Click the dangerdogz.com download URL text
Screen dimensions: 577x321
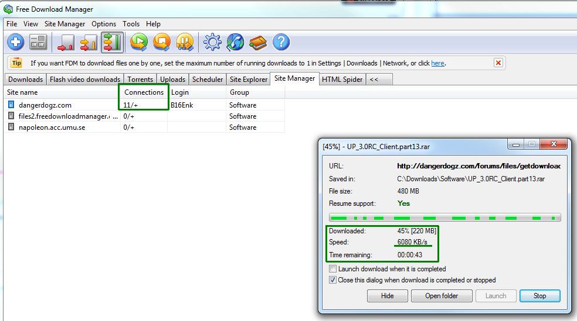pos(478,166)
